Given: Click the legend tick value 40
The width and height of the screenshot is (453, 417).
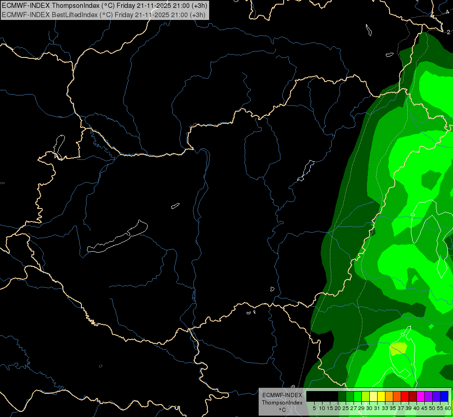Looking at the screenshot, I should coord(416,408).
